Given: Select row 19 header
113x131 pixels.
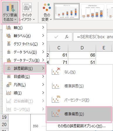Looking at the screenshot, I should coord(4,117).
